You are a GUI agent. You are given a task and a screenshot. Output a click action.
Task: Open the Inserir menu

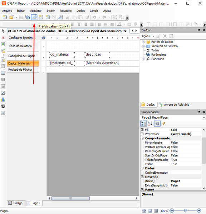pos(51,11)
